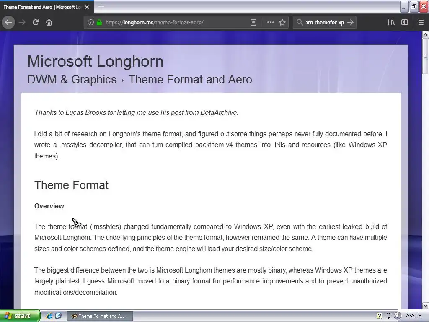Image resolution: width=429 pixels, height=322 pixels.
Task: Click the scrollbar down arrow
Action: tap(425, 306)
